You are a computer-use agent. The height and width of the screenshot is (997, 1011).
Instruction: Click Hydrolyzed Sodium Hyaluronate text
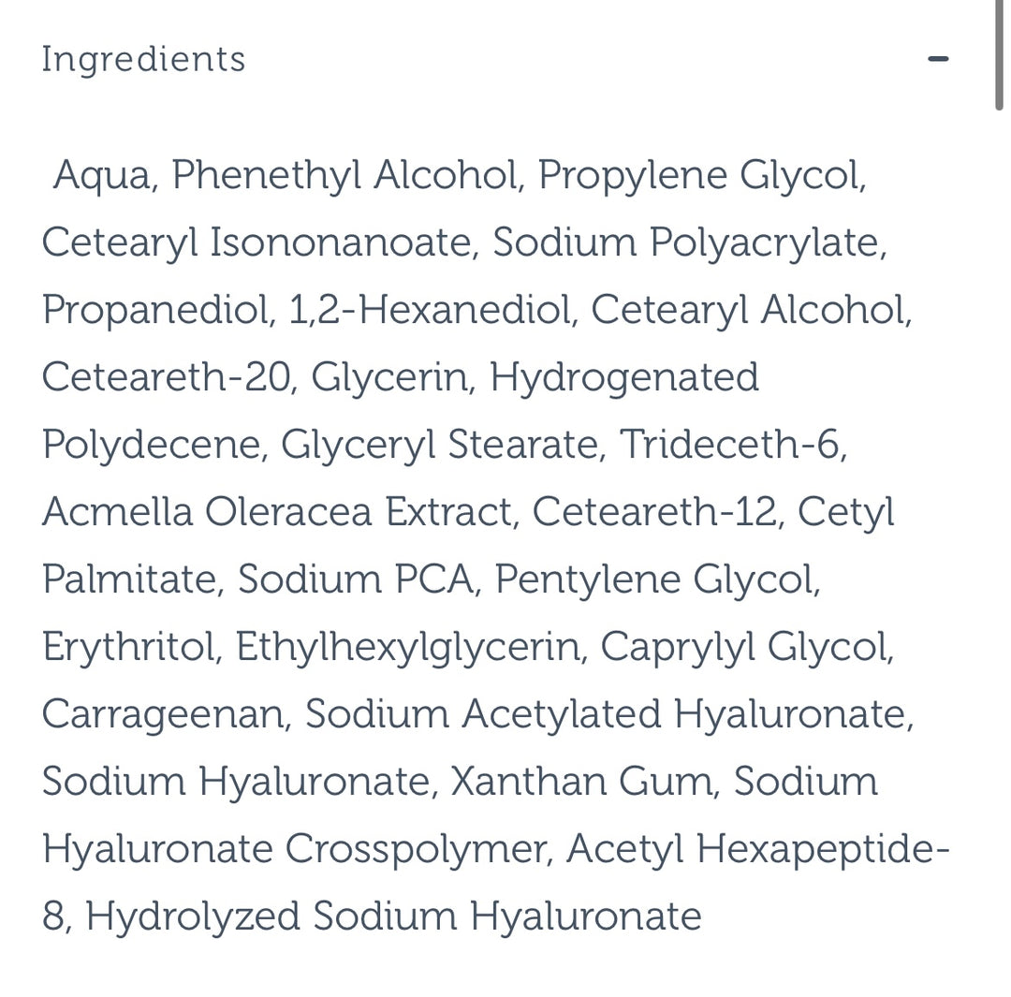[x=393, y=916]
